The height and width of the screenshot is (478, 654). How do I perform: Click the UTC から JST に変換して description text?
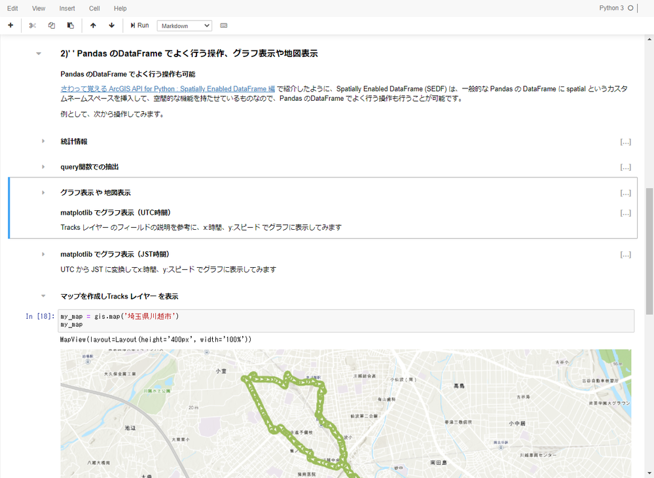(x=168, y=270)
